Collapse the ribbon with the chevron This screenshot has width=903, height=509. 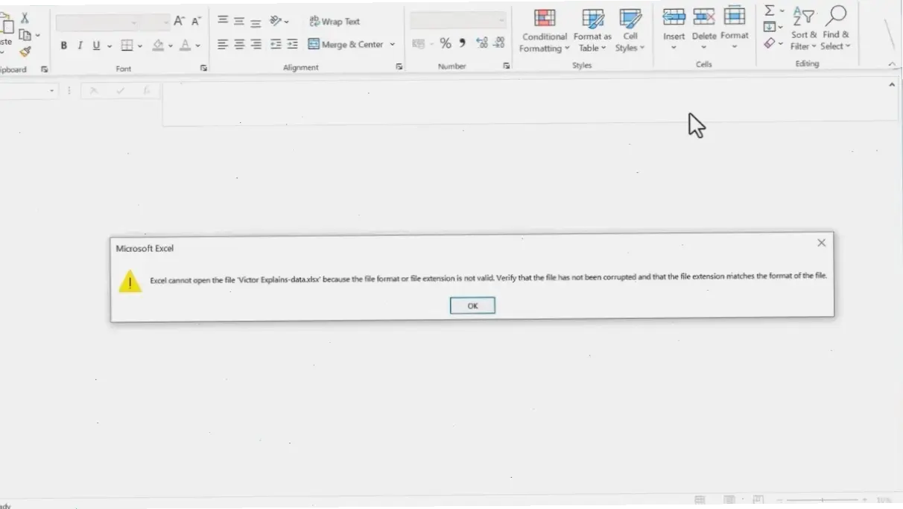(x=892, y=65)
